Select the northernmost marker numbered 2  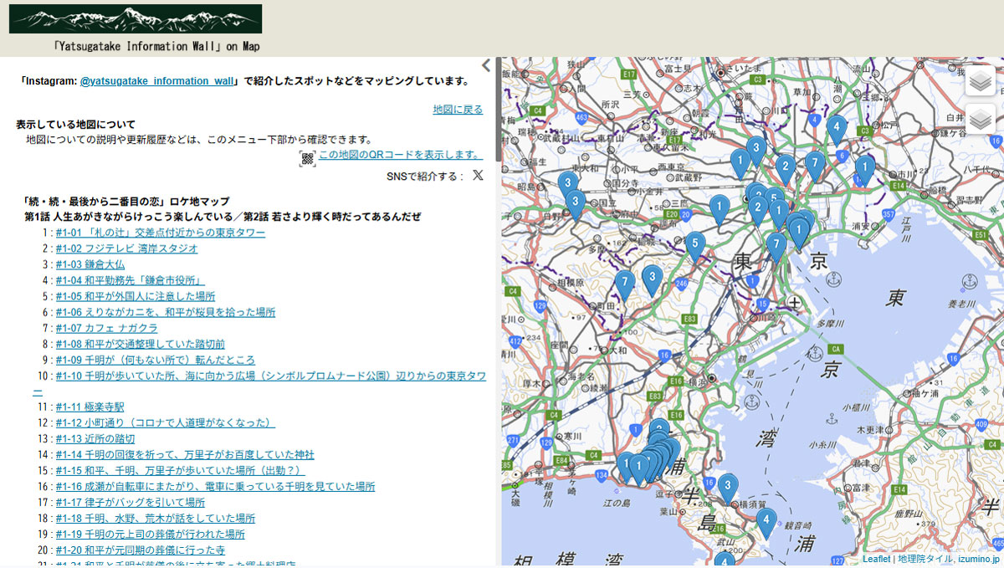(x=785, y=170)
